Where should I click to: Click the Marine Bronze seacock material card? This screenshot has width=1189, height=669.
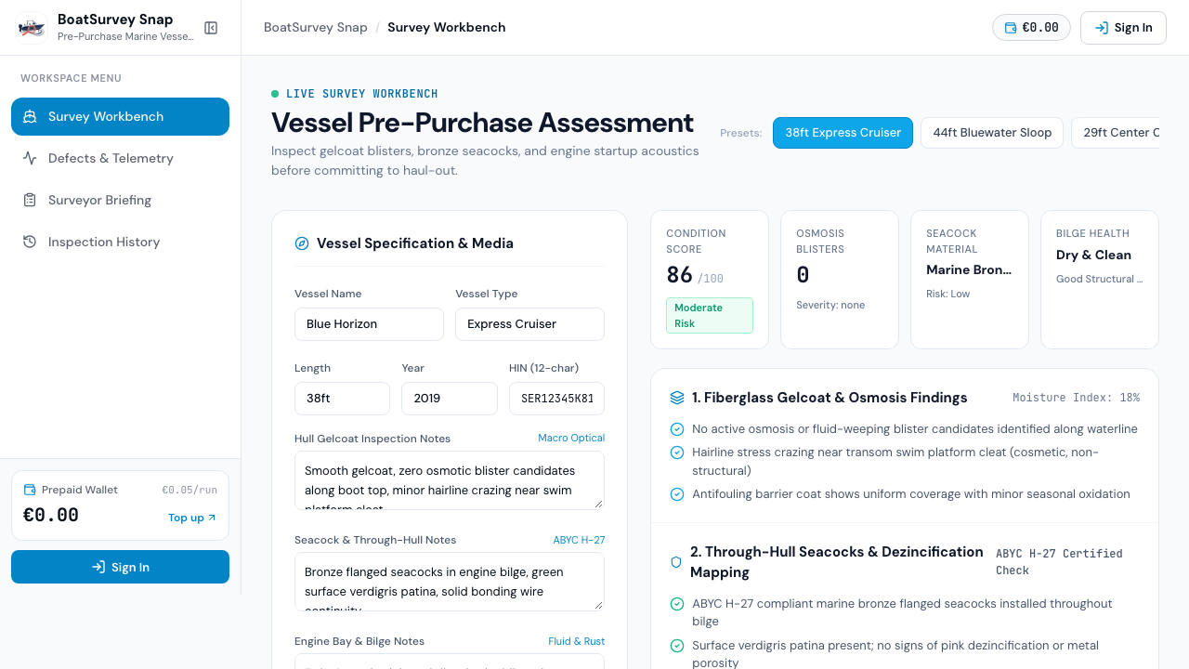[x=970, y=280]
